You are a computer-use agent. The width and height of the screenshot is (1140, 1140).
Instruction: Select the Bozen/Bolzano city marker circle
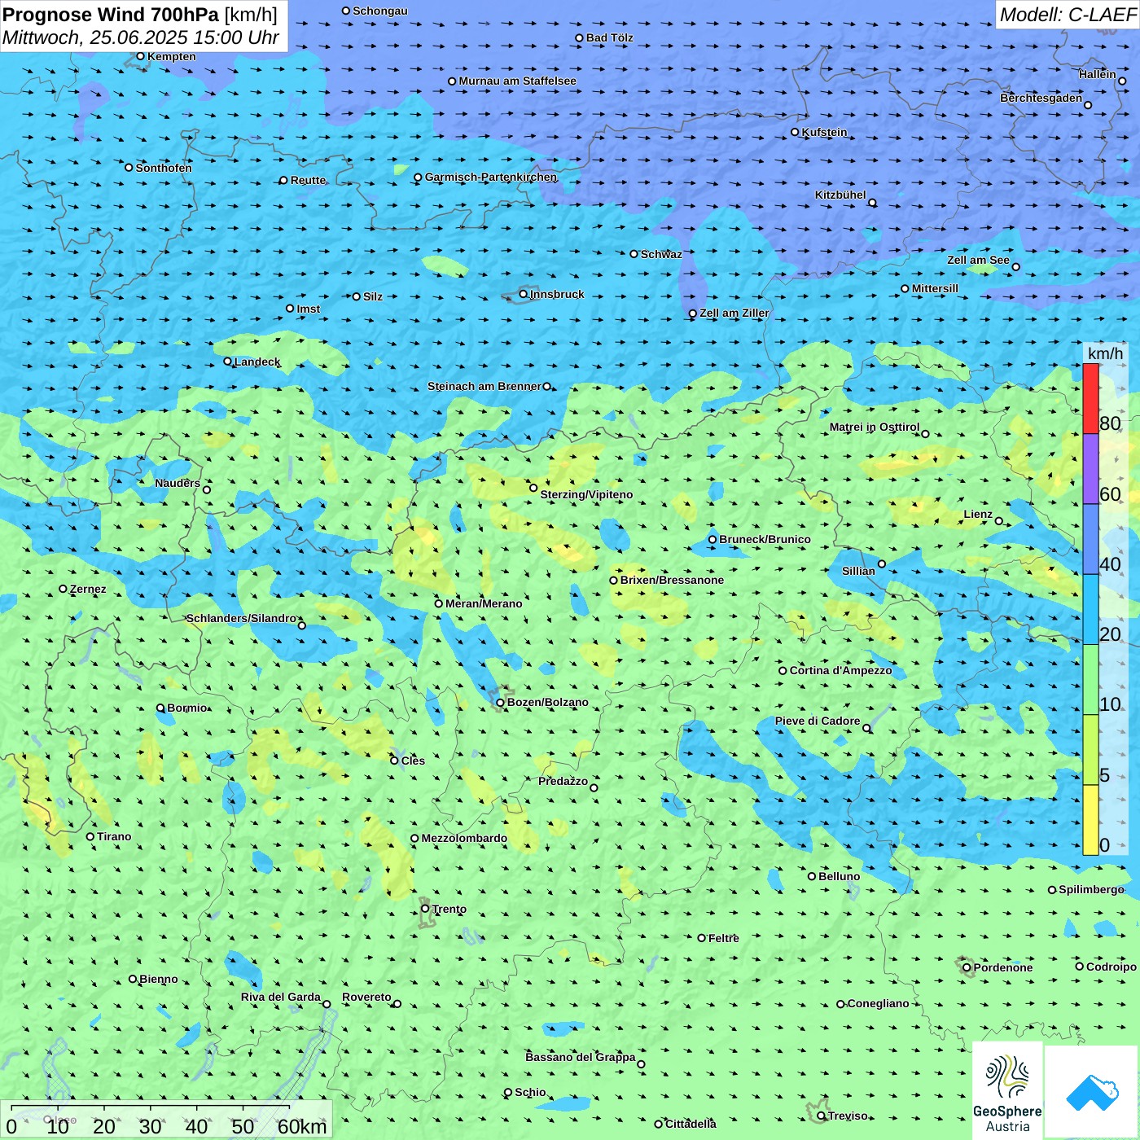[500, 702]
